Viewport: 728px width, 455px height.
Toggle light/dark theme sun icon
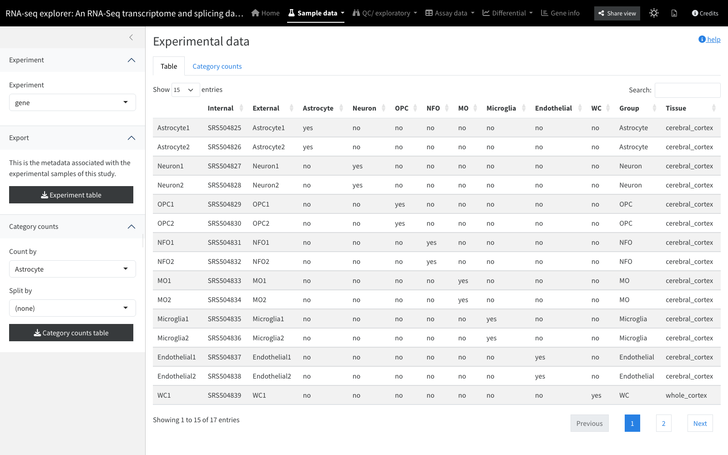[x=654, y=13]
